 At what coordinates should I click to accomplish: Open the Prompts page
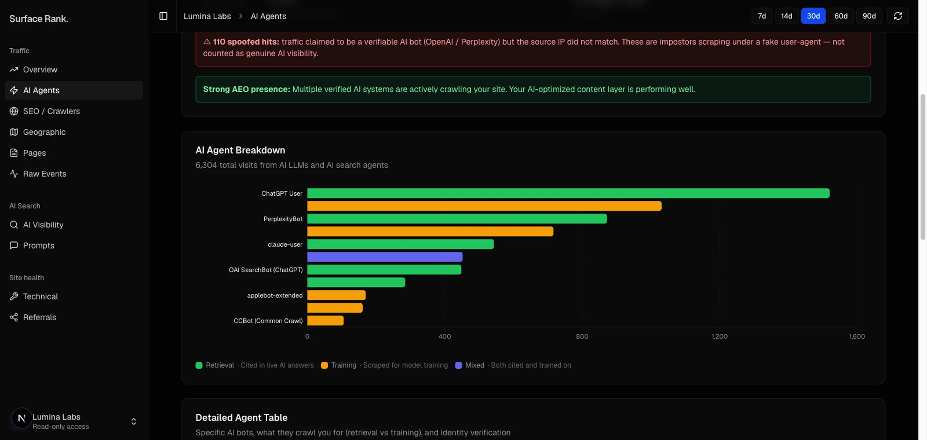tap(74, 245)
